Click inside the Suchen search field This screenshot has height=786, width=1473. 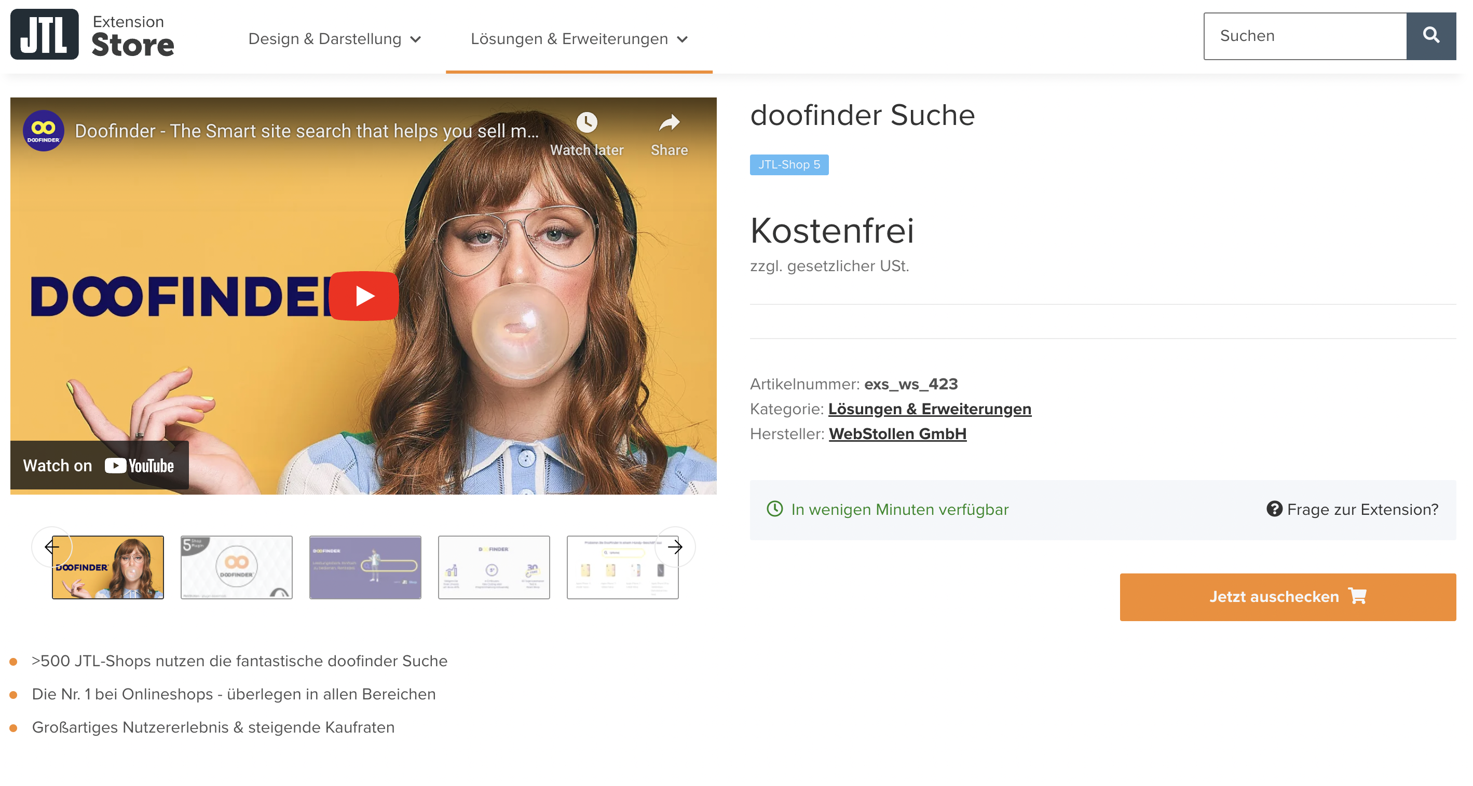click(1305, 36)
